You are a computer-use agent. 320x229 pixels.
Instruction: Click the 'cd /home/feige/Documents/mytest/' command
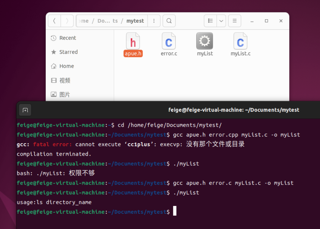[x=169, y=125]
